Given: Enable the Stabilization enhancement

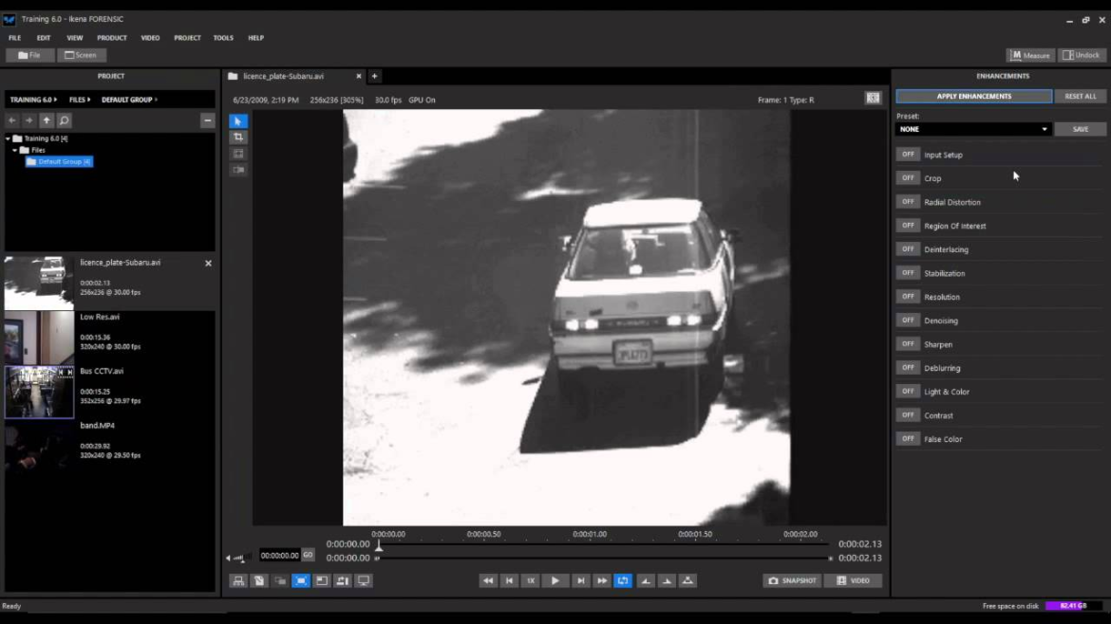Looking at the screenshot, I should [908, 272].
